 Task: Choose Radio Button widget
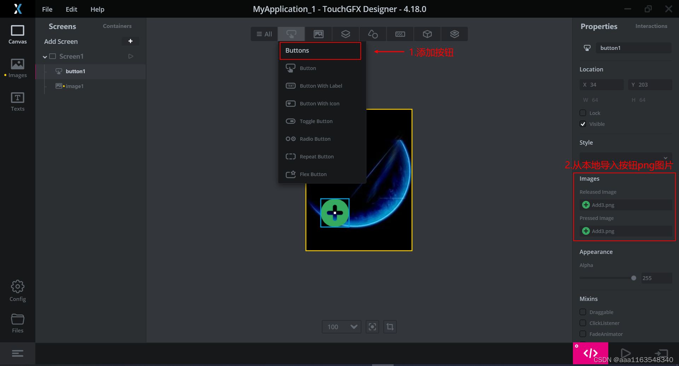click(x=322, y=139)
